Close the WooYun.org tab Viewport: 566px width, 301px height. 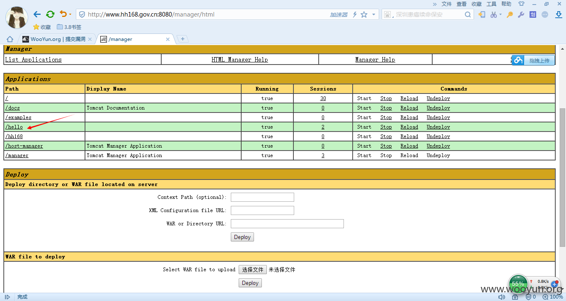point(90,39)
